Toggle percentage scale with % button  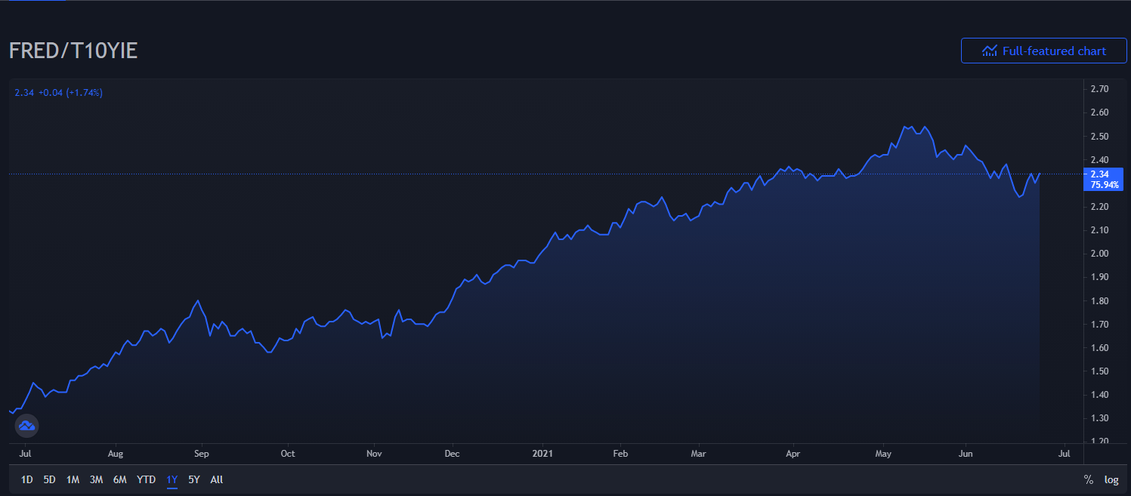(1088, 479)
